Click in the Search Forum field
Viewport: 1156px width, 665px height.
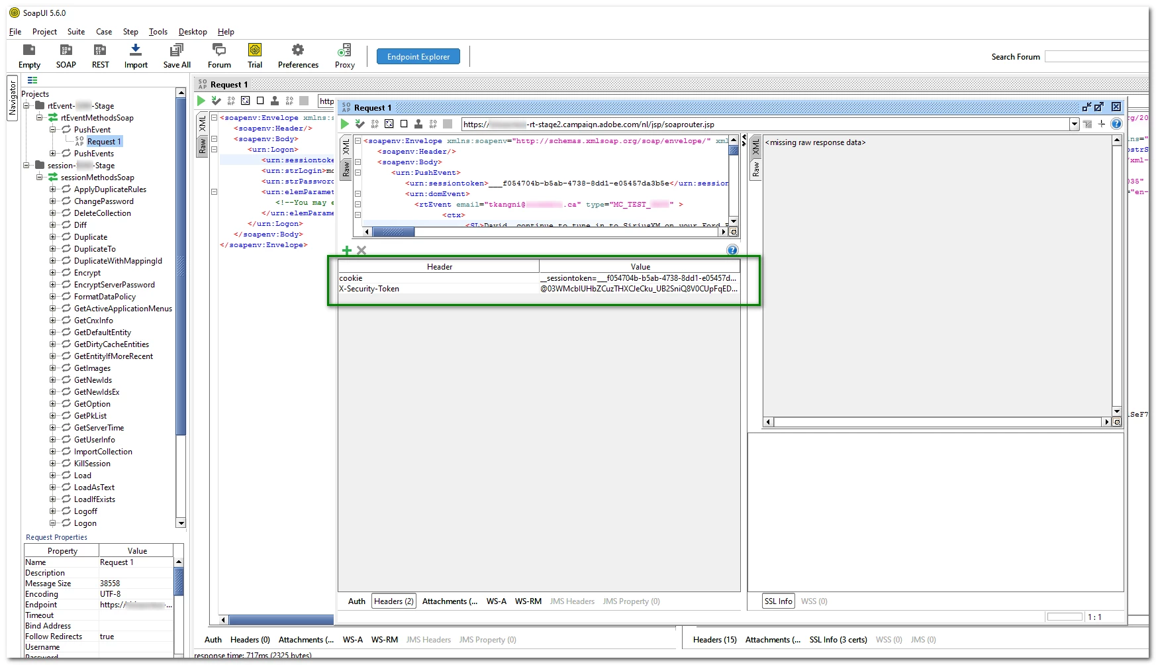1096,57
